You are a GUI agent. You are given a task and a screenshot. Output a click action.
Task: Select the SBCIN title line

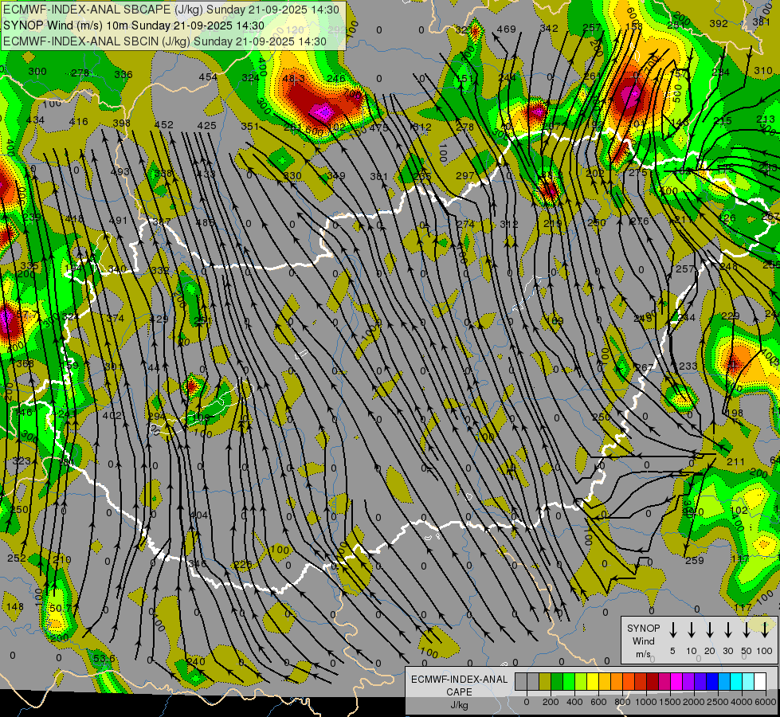[165, 41]
